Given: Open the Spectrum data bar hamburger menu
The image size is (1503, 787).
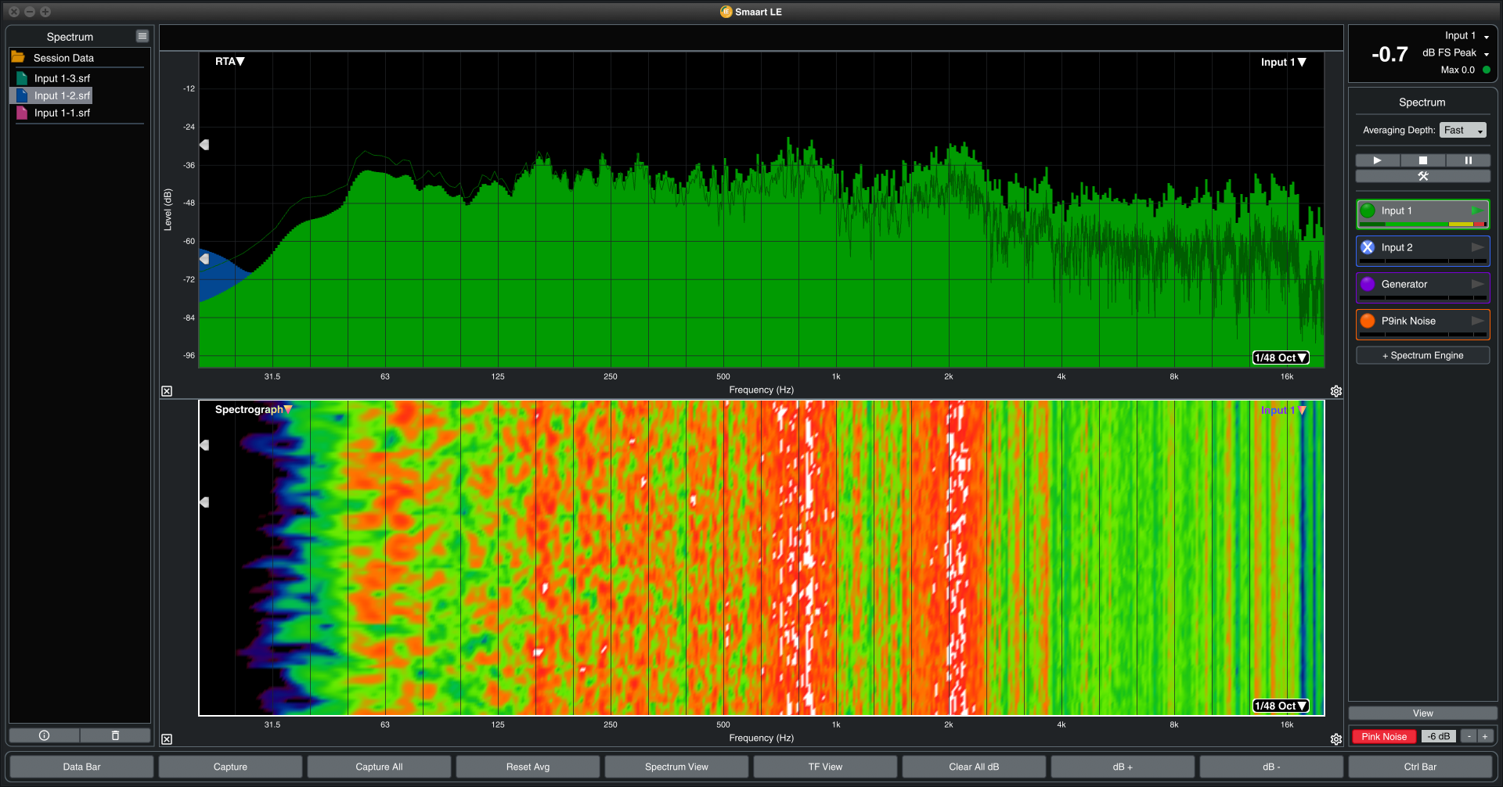Looking at the screenshot, I should coord(142,36).
